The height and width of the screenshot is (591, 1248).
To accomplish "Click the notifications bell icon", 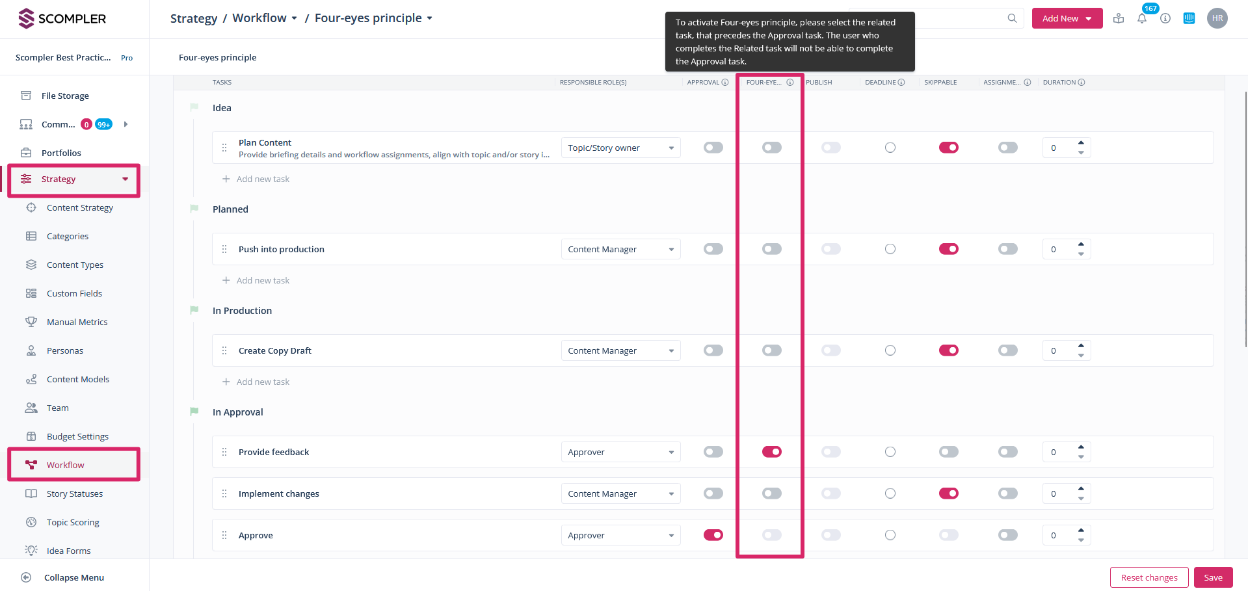I will click(1141, 19).
